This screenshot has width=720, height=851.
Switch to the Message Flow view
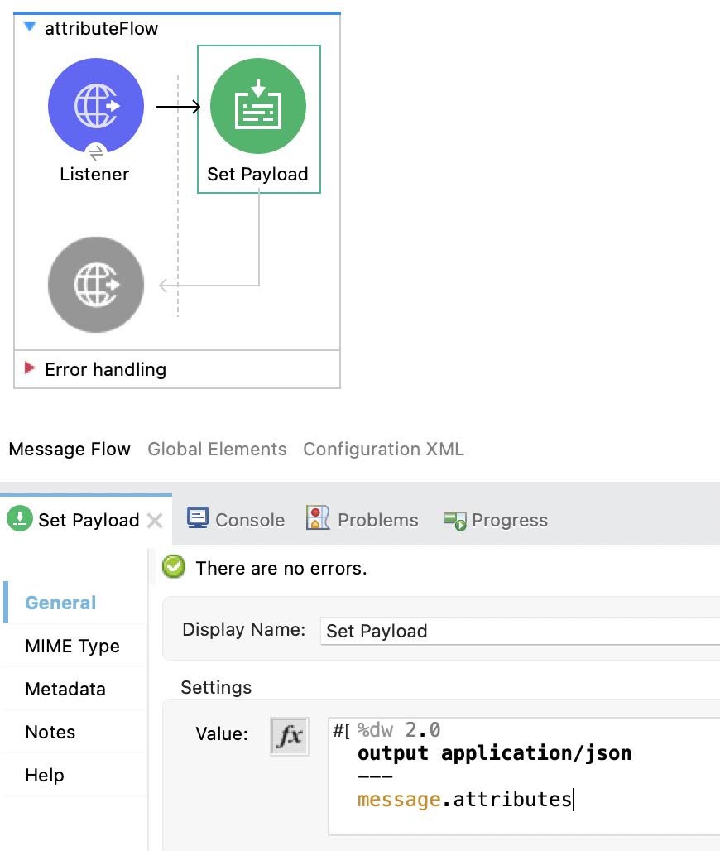coord(70,449)
